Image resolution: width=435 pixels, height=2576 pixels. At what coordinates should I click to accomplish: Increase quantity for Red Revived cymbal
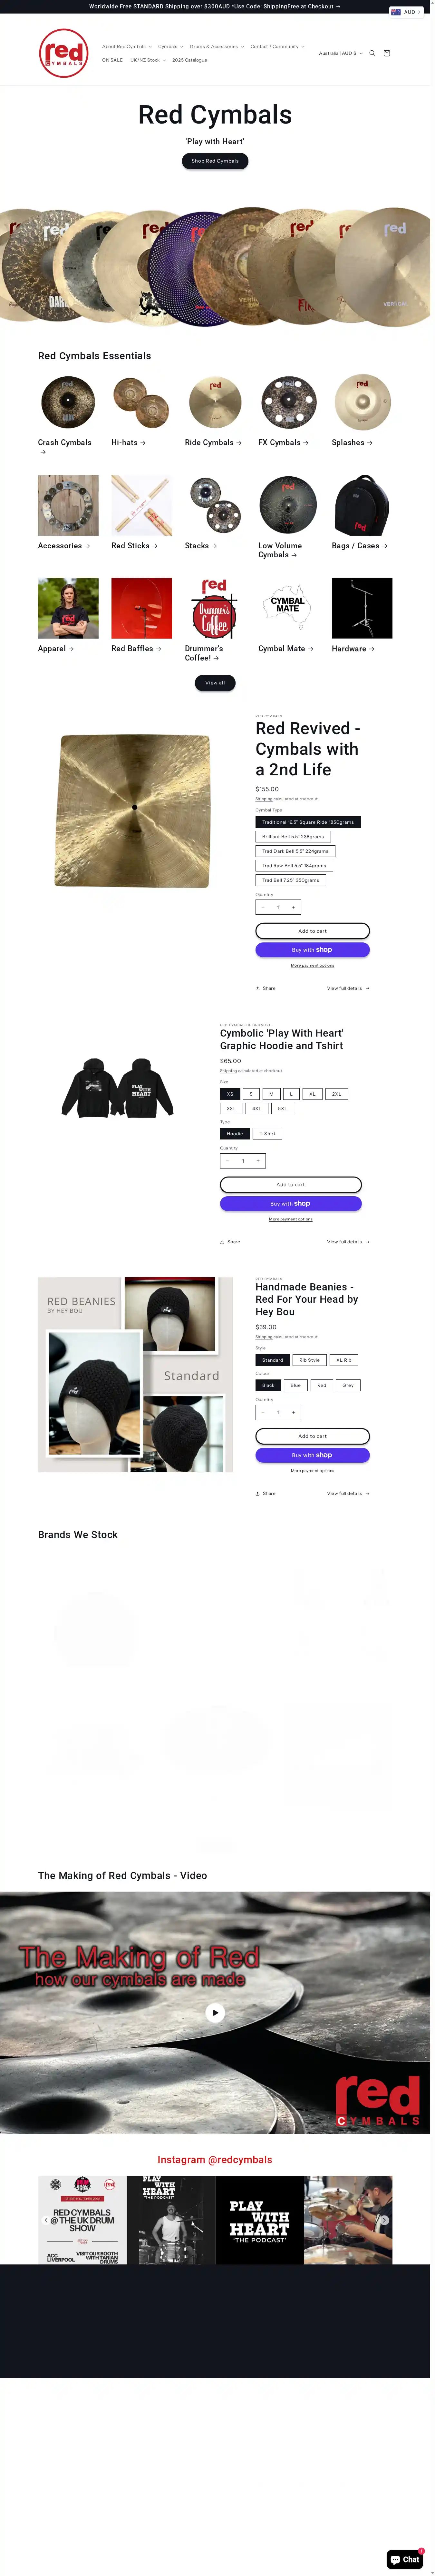[293, 907]
